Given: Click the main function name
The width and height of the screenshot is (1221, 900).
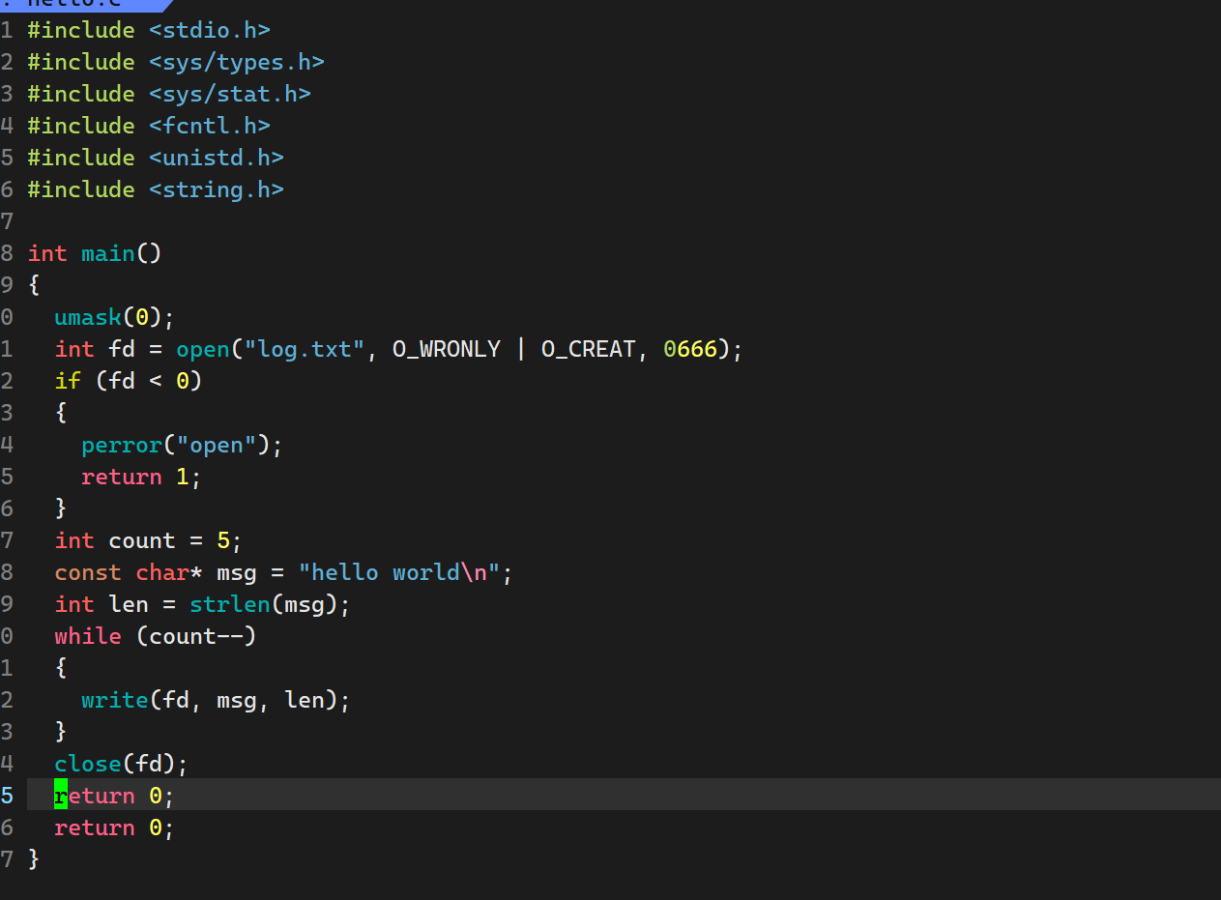Looking at the screenshot, I should coord(108,253).
